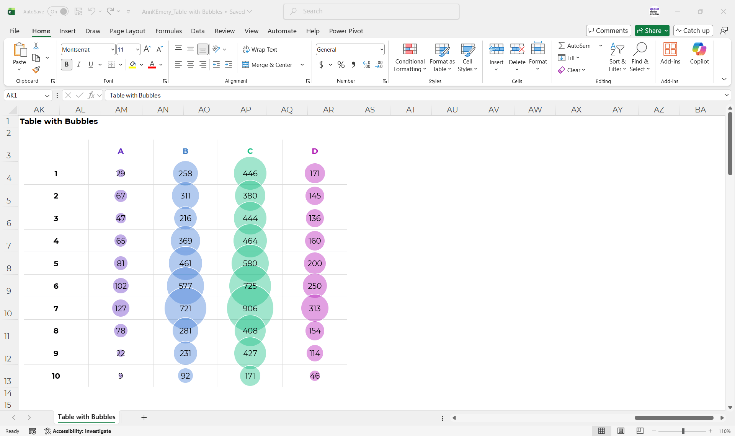Toggle Italic formatting button
This screenshot has width=735, height=436.
point(79,65)
